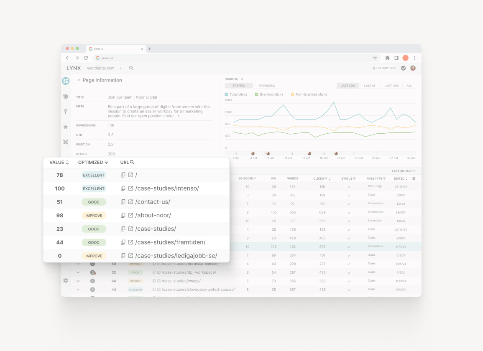The width and height of the screenshot is (483, 351).
Task: Copy the /contact-us/ URL with copy icon
Action: (x=123, y=202)
